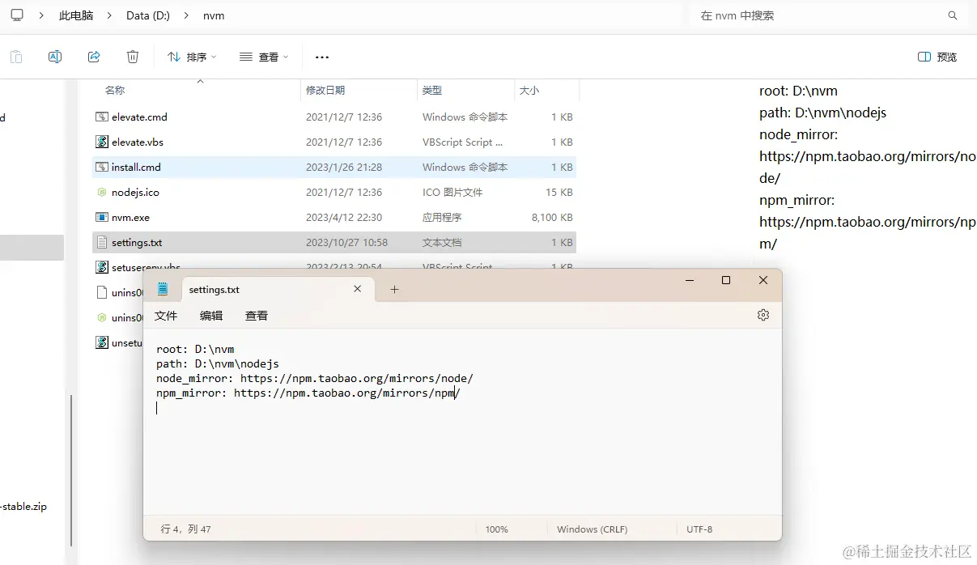Click the Explorer navigation pane scrollbar
The width and height of the screenshot is (977, 565).
pyautogui.click(x=71, y=469)
